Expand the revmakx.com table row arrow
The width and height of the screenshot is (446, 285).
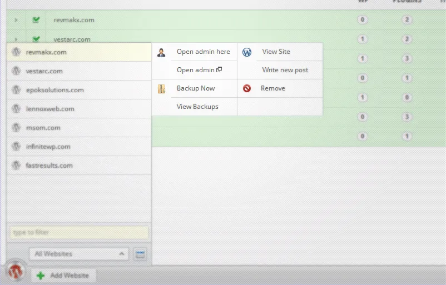point(16,20)
